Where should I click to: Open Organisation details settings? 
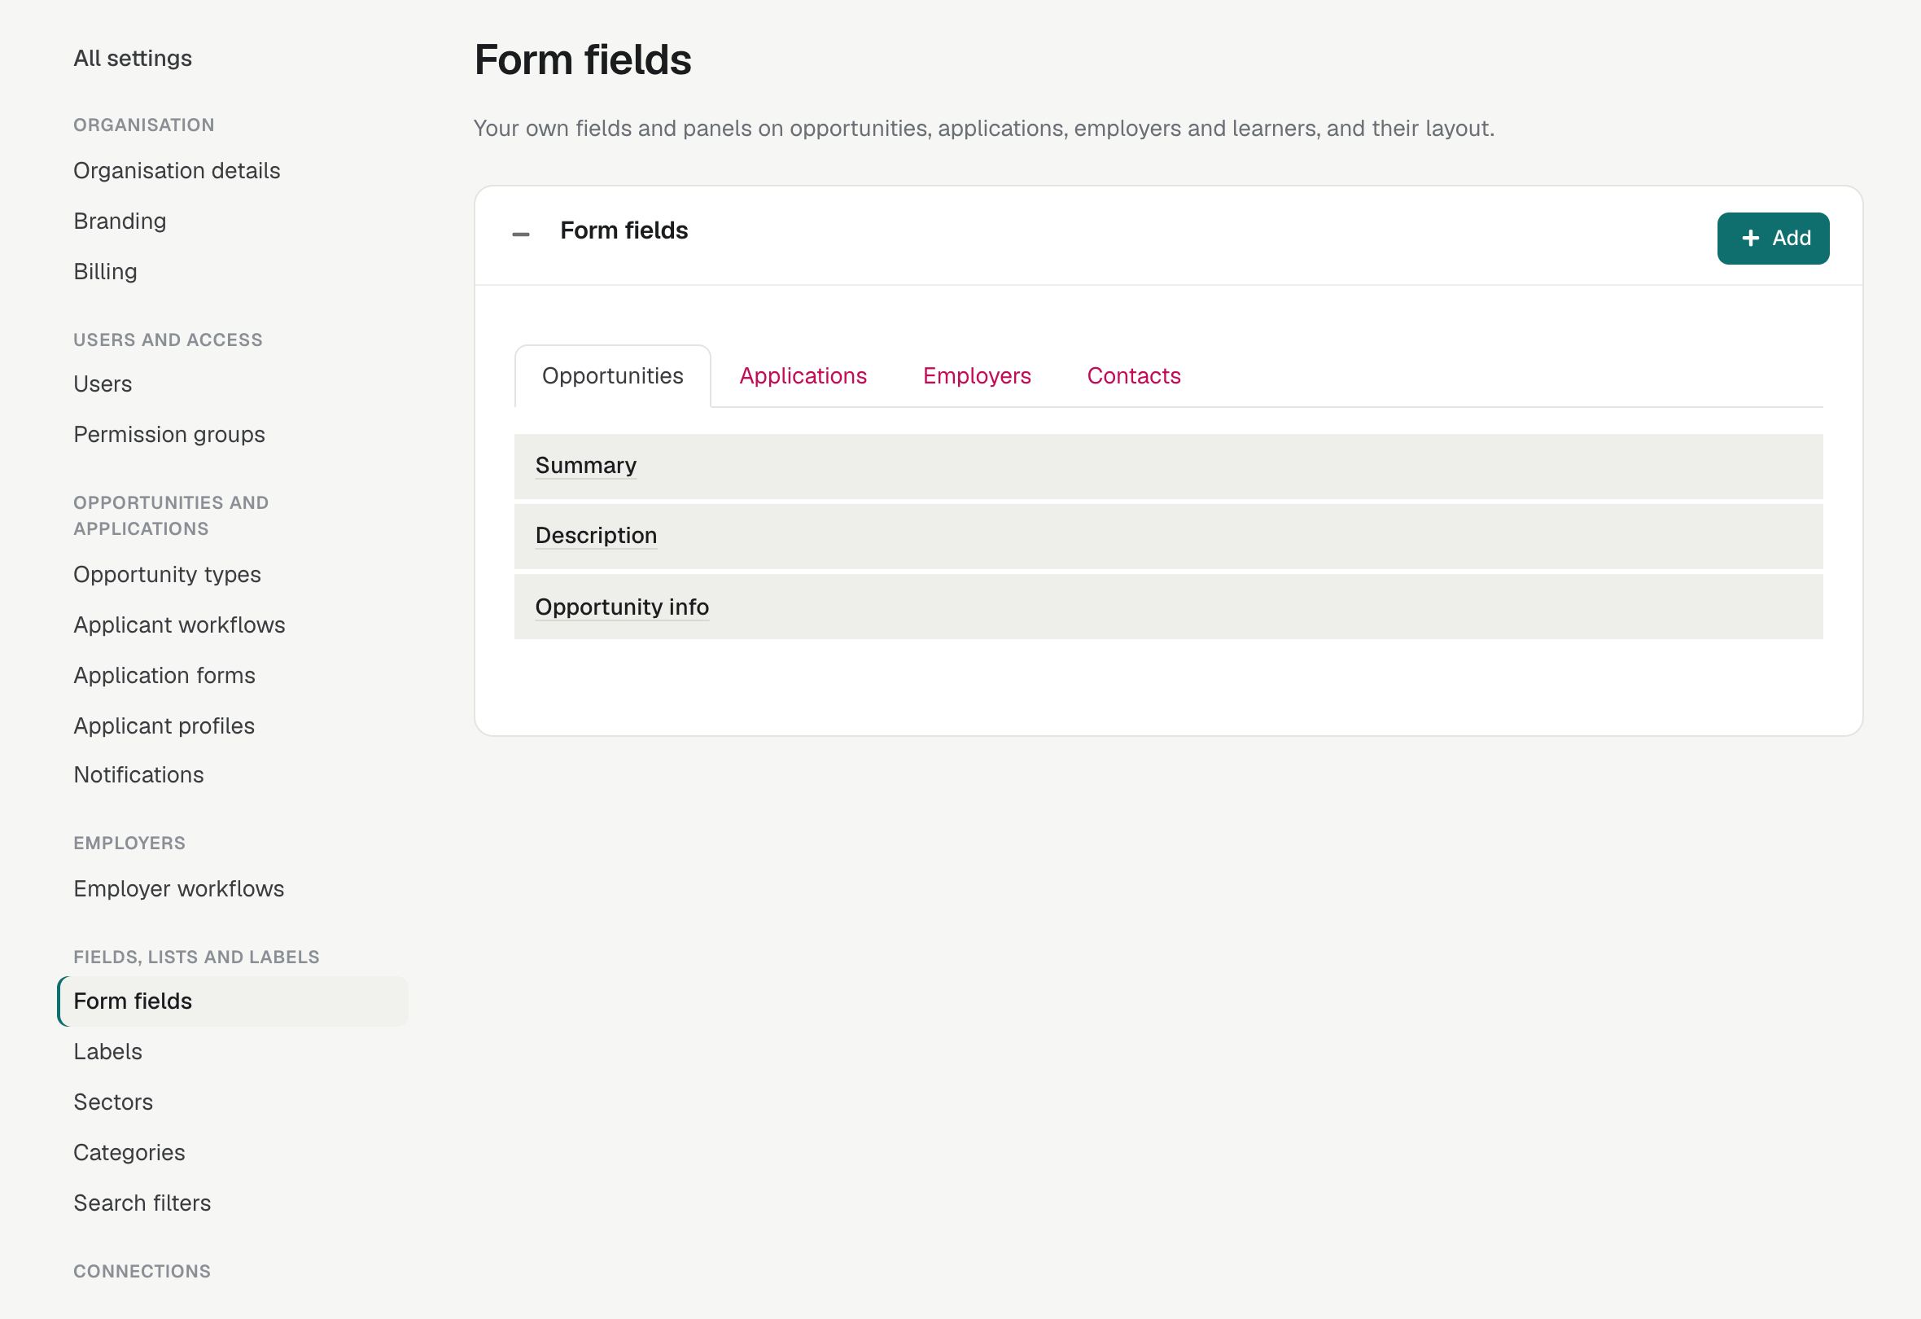tap(177, 170)
